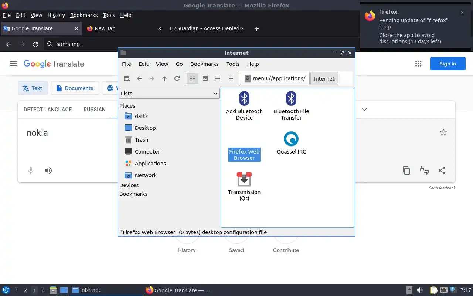This screenshot has height=296, width=473.
Task: Go up to the parent folder
Action: click(164, 78)
